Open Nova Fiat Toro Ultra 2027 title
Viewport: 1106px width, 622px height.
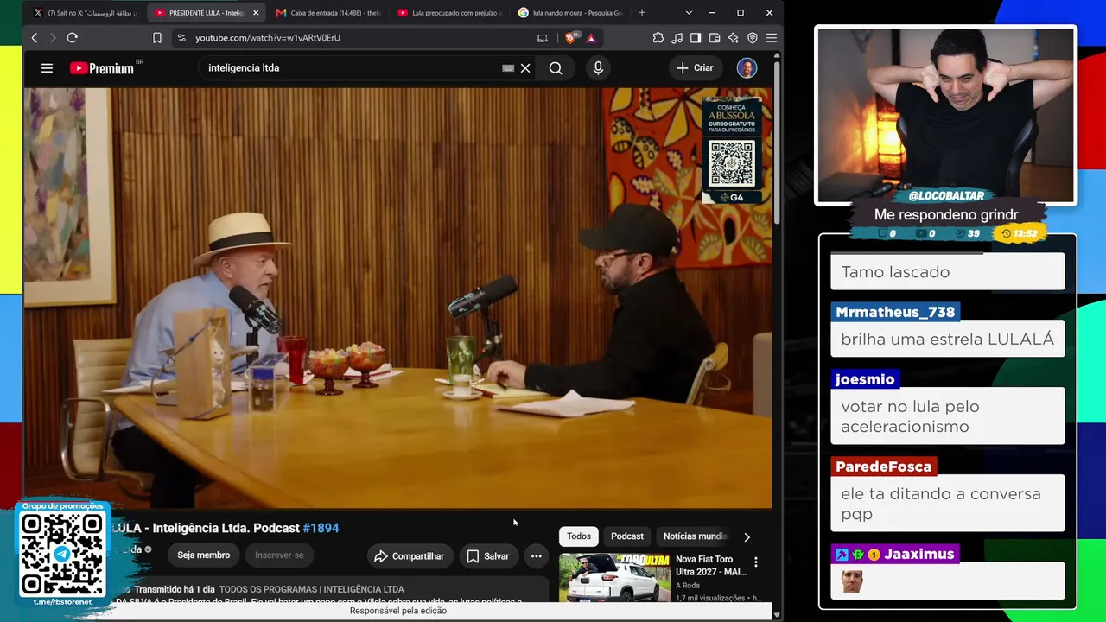(x=711, y=566)
